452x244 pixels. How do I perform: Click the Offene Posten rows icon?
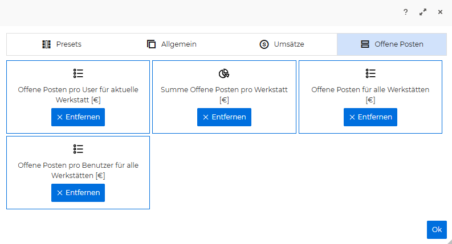point(365,44)
